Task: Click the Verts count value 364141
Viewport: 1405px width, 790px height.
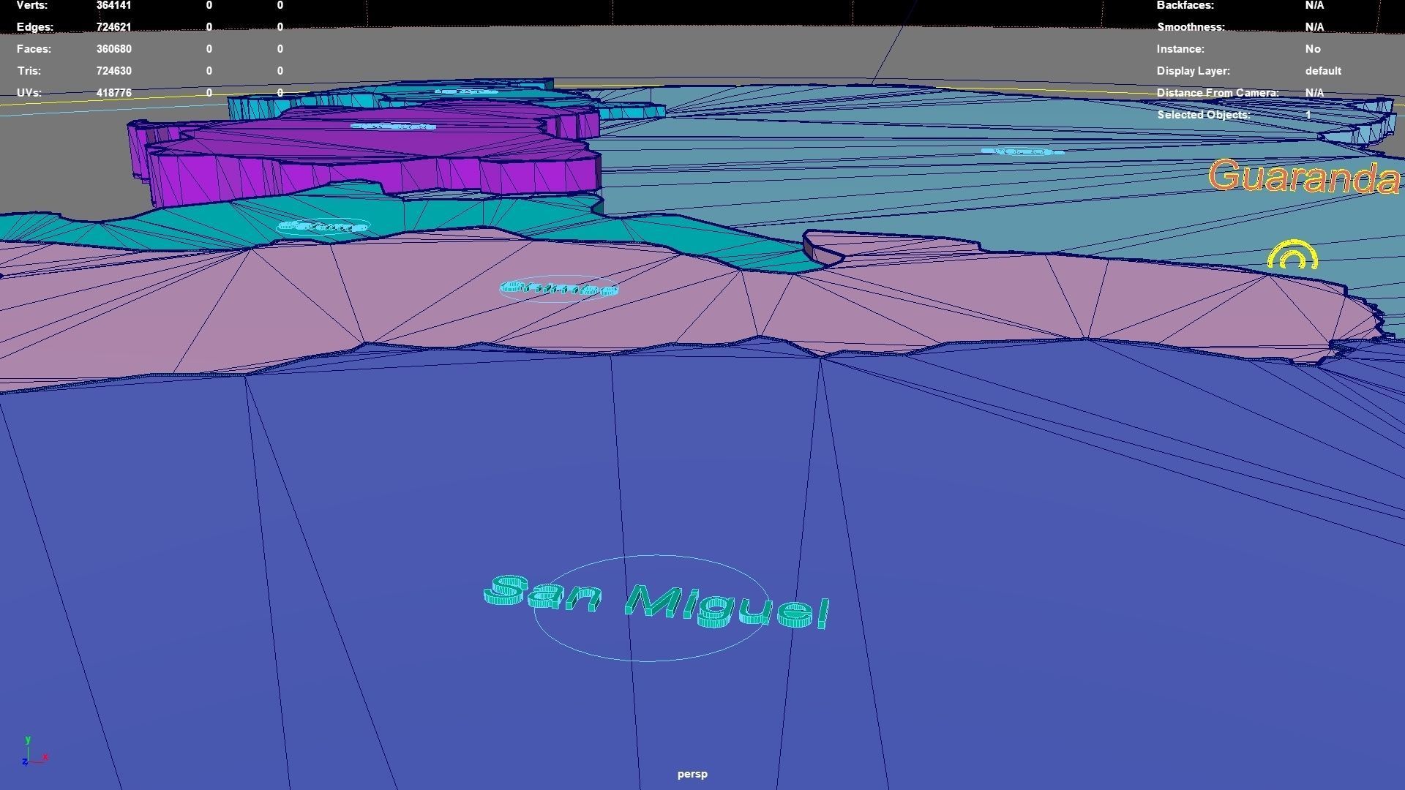Action: (x=113, y=5)
